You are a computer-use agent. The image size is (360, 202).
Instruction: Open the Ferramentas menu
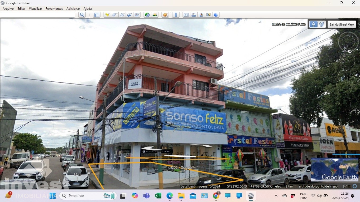(54, 9)
